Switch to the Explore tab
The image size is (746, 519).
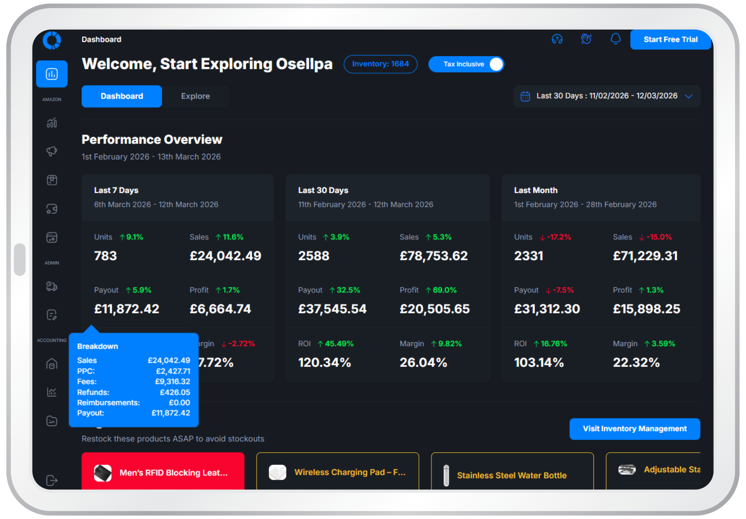coord(195,96)
